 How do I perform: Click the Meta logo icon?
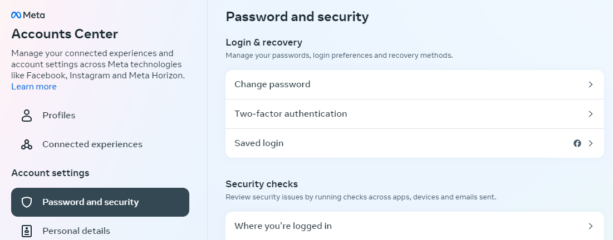(x=16, y=15)
